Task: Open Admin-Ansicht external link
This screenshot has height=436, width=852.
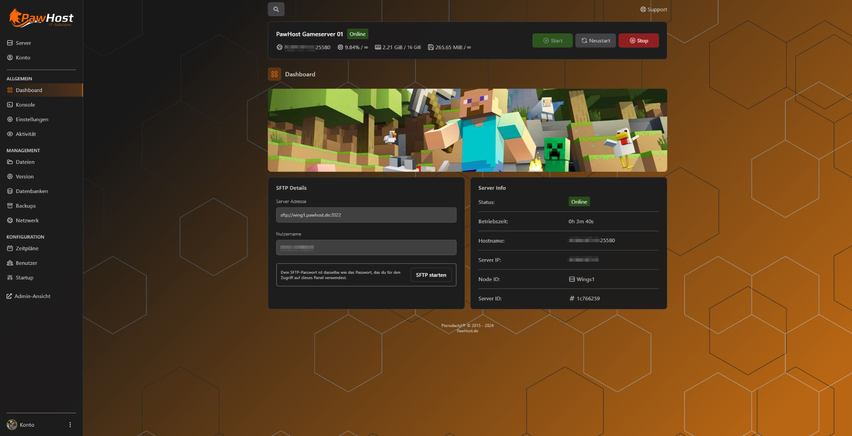Action: click(32, 296)
